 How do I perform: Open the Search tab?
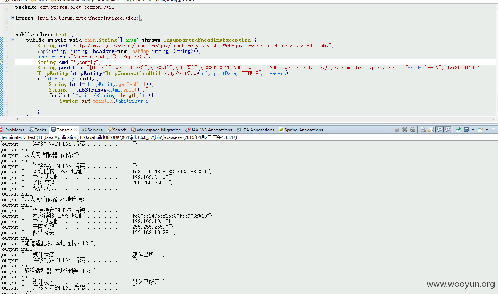tap(117, 130)
